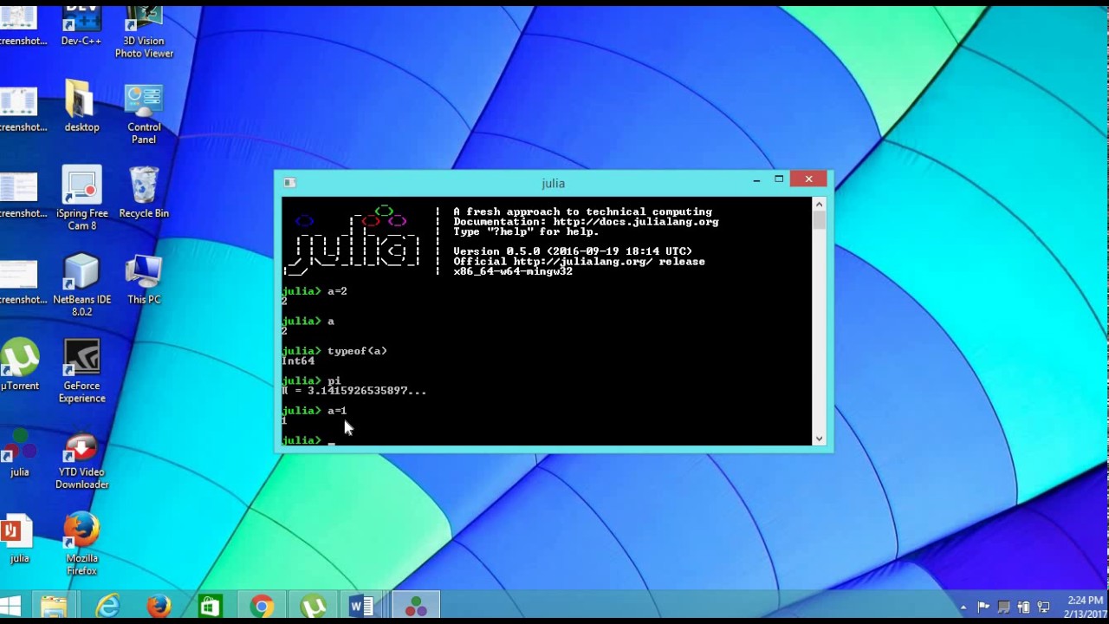Click the "Official http://julialang.org/ release" line
Image resolution: width=1109 pixels, height=624 pixels.
click(x=579, y=262)
